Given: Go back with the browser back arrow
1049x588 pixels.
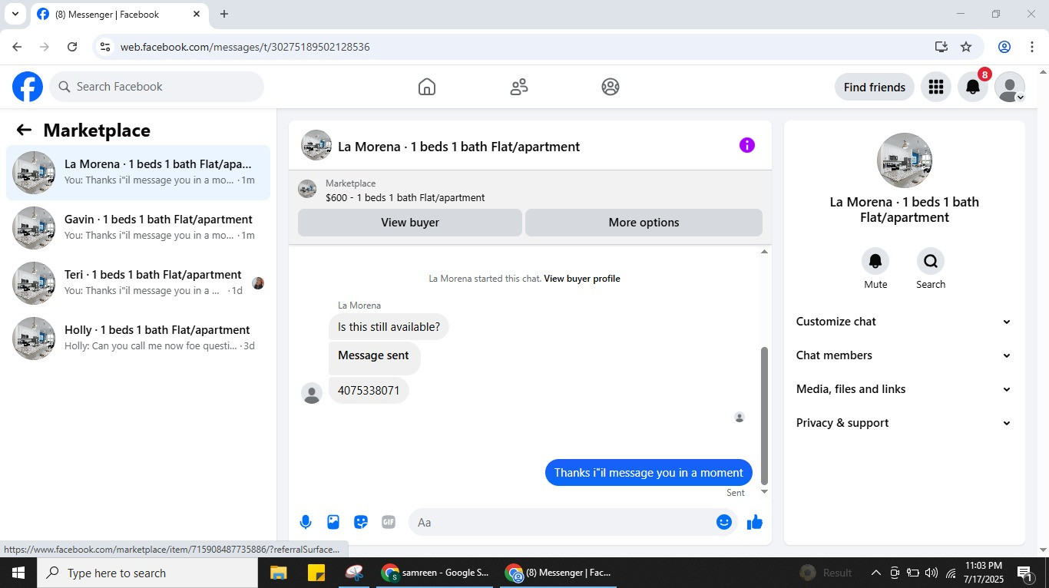Looking at the screenshot, I should tap(17, 47).
